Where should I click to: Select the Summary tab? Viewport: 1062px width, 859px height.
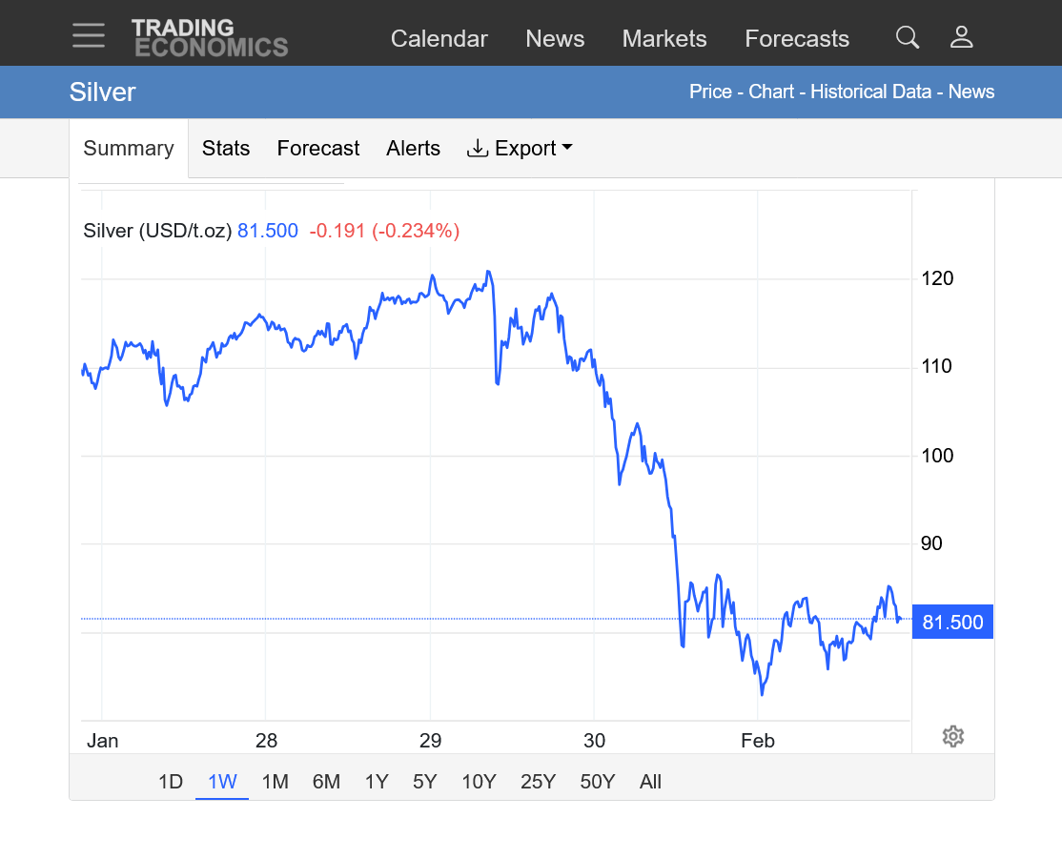coord(129,148)
